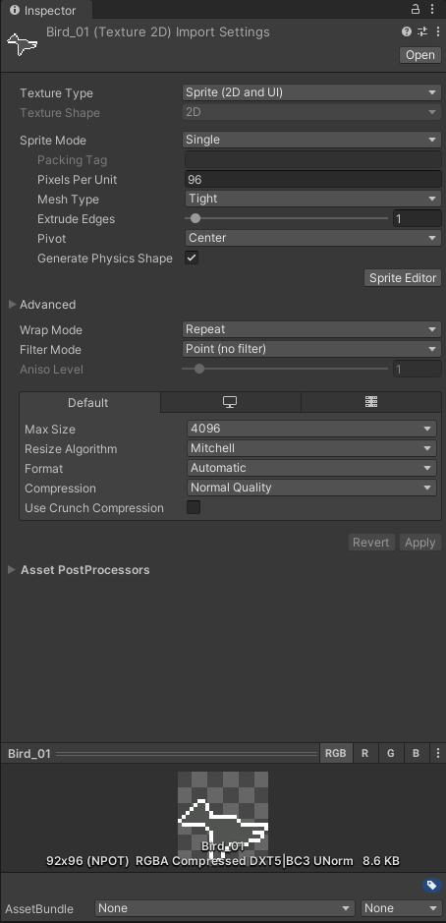The width and height of the screenshot is (446, 923).
Task: Click the Open button
Action: pyautogui.click(x=420, y=55)
